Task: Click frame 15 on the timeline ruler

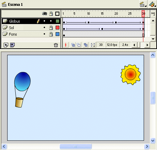Action: coord(102,14)
